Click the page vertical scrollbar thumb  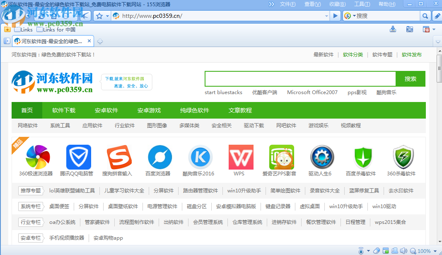439,68
